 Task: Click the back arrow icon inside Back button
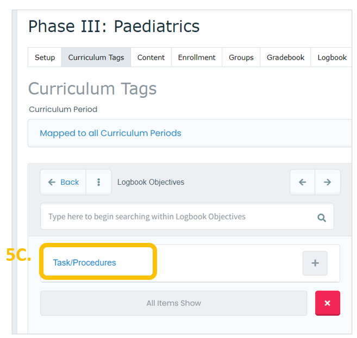pyautogui.click(x=52, y=182)
